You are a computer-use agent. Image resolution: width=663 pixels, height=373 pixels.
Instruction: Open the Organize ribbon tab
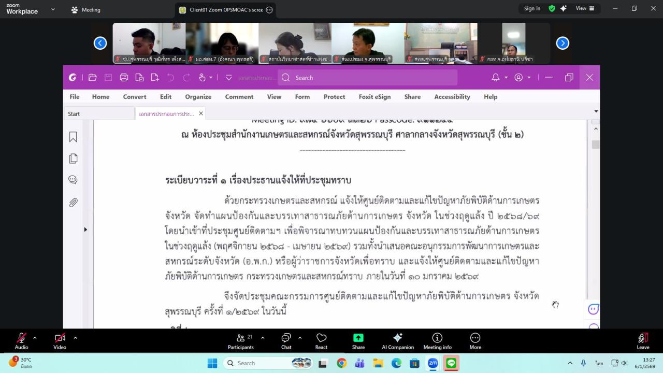(x=198, y=97)
